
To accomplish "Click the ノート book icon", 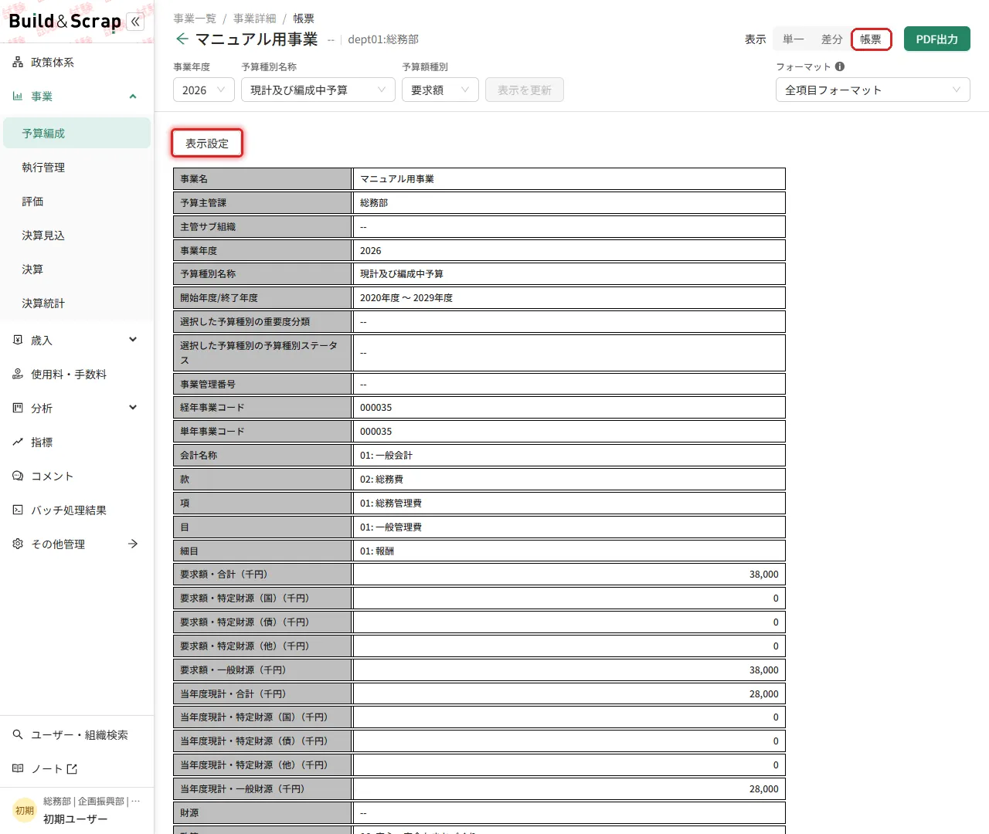I will point(18,769).
